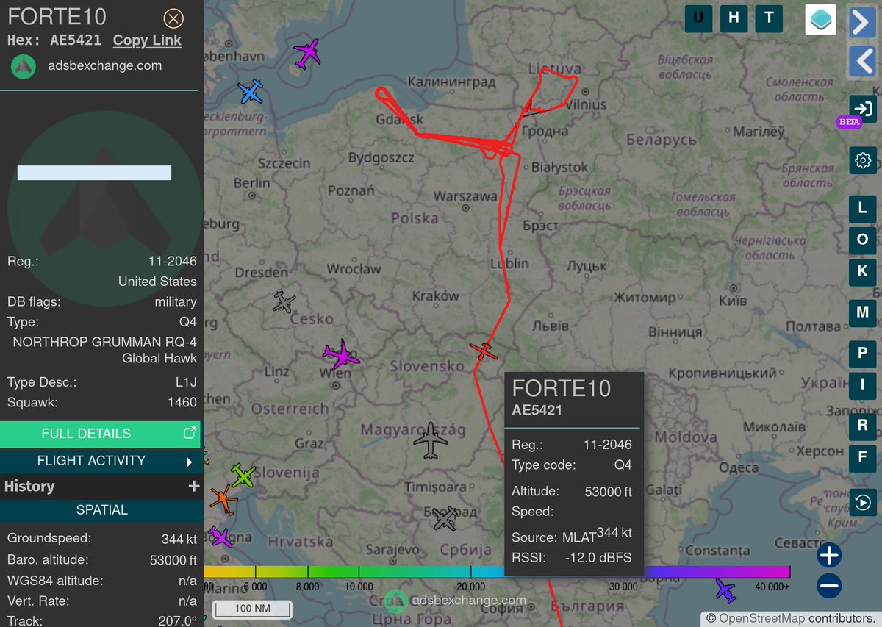Open the OpenStreetMap attribution link
The width and height of the screenshot is (882, 627).
(x=761, y=618)
